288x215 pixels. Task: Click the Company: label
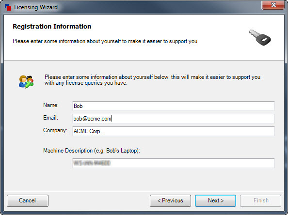click(x=55, y=130)
